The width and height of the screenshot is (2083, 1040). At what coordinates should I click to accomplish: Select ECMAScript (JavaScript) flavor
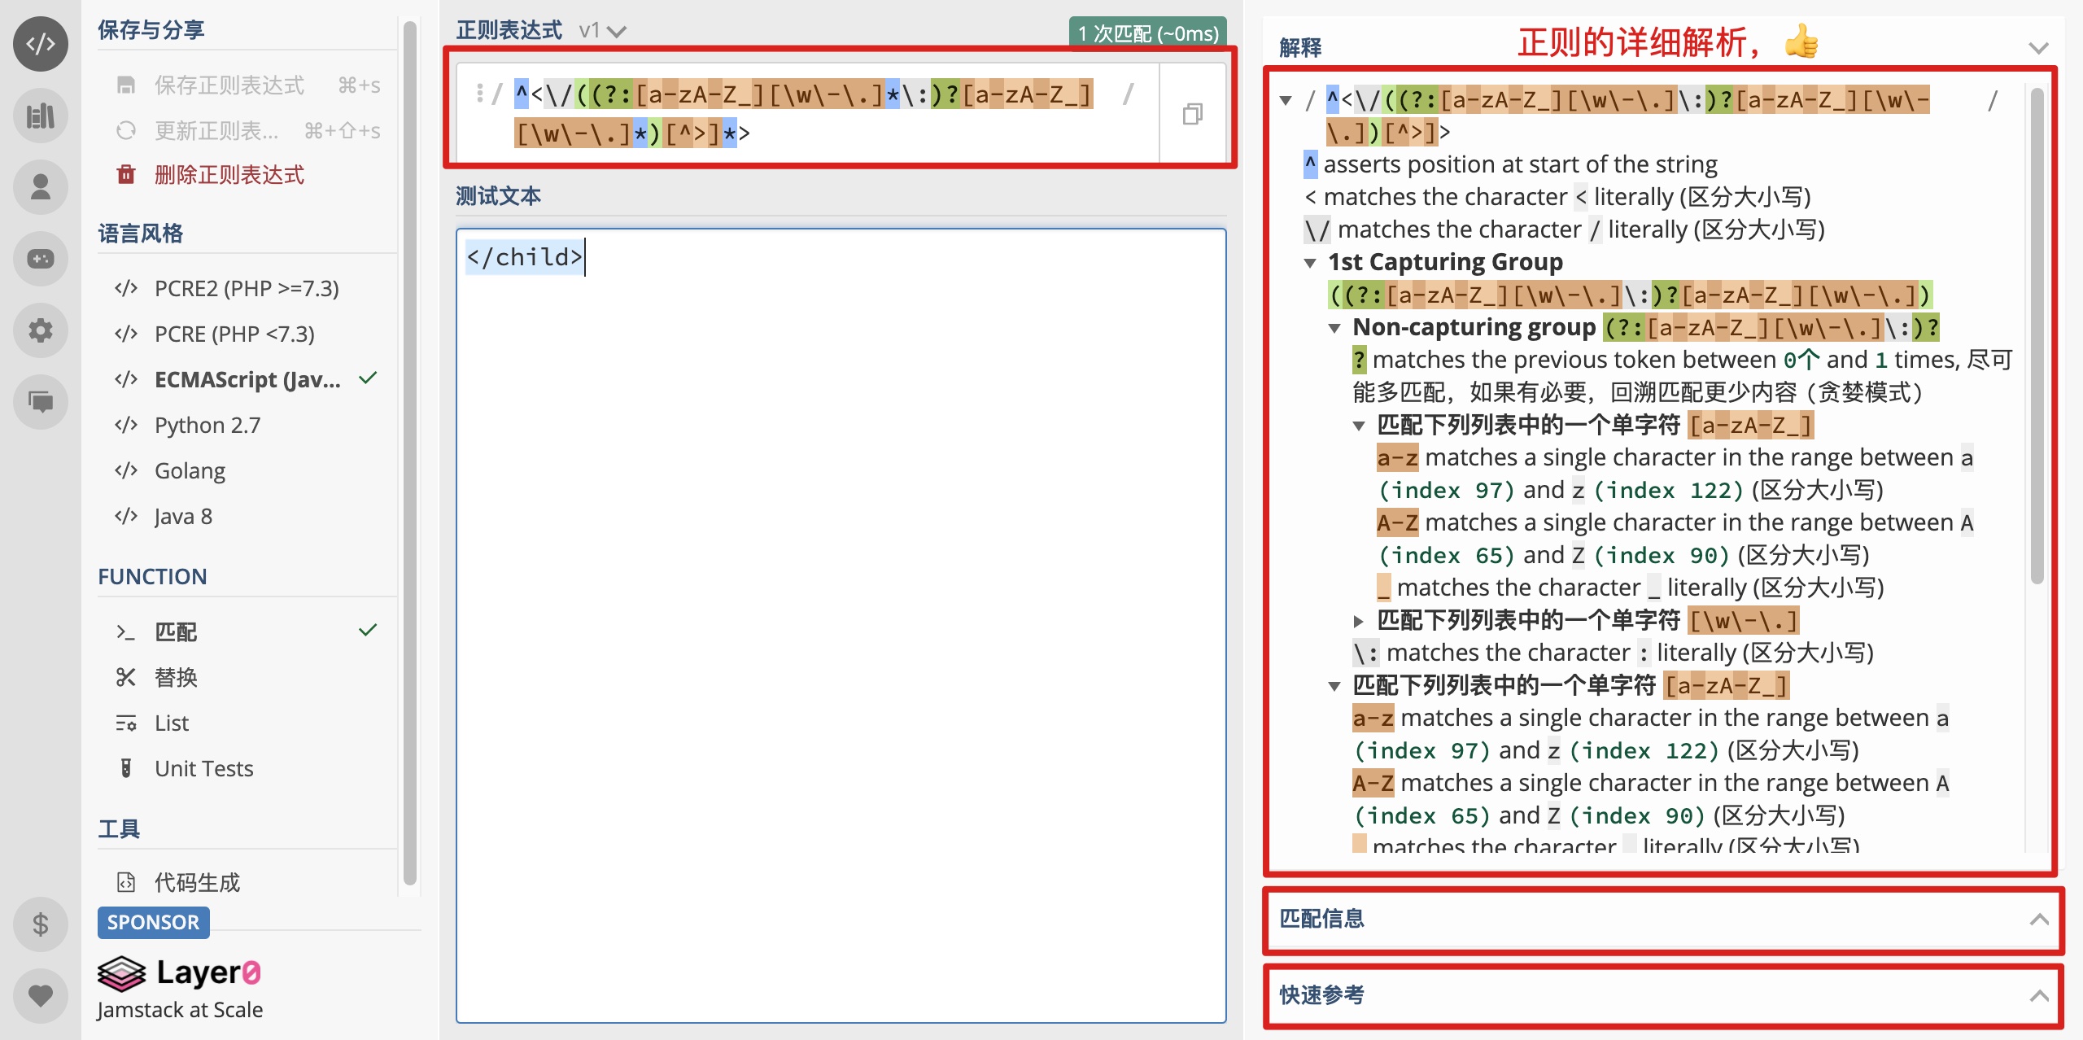point(247,379)
